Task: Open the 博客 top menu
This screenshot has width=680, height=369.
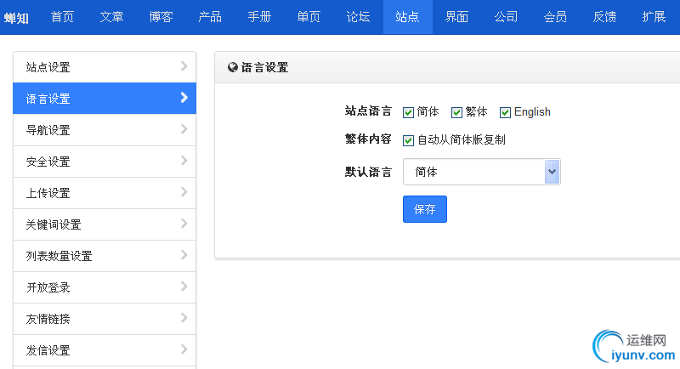Action: (x=161, y=17)
